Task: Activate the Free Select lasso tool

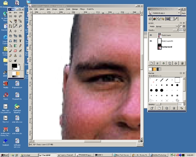Action: tap(20, 16)
